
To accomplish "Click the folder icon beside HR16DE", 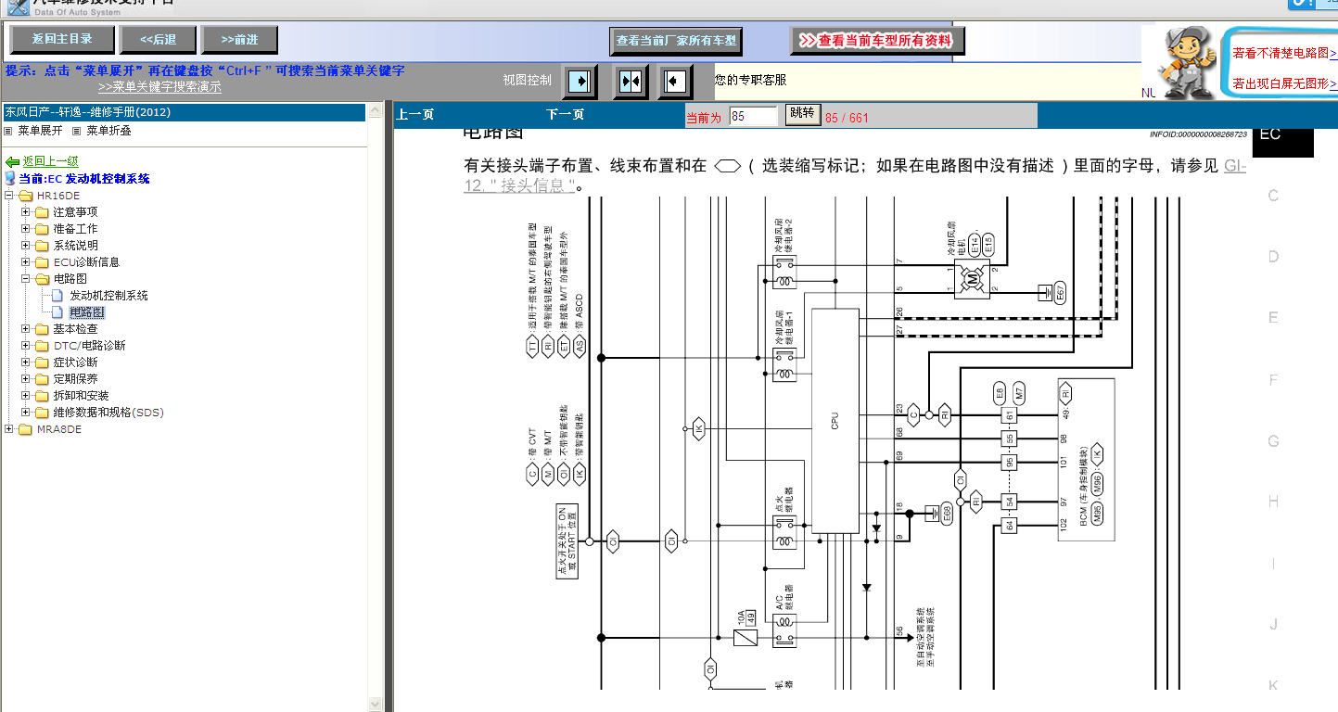I will pyautogui.click(x=25, y=196).
